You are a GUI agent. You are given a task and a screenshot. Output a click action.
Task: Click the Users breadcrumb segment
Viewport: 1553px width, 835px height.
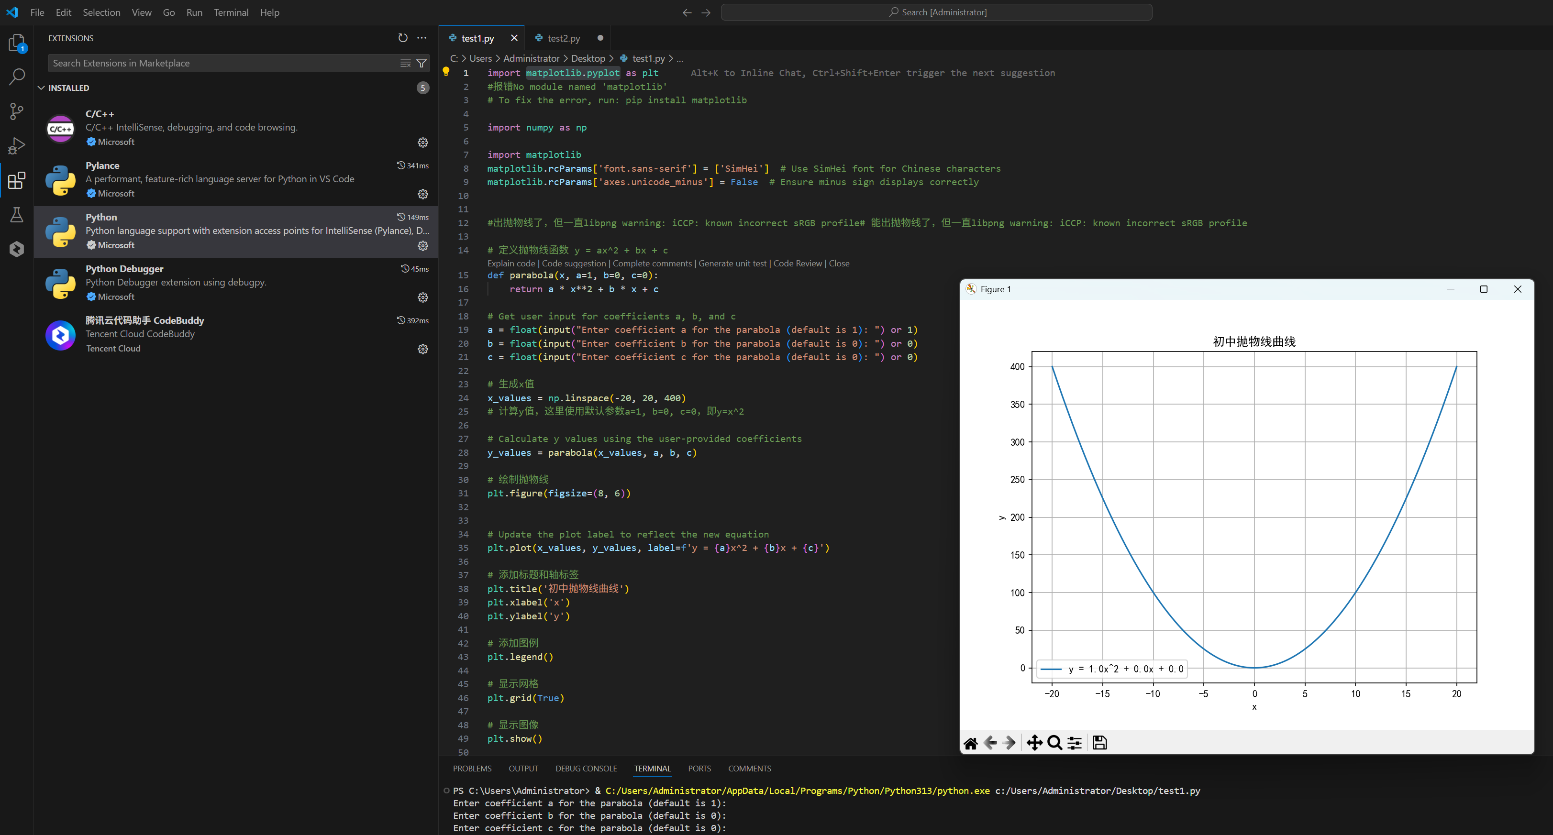pos(480,58)
